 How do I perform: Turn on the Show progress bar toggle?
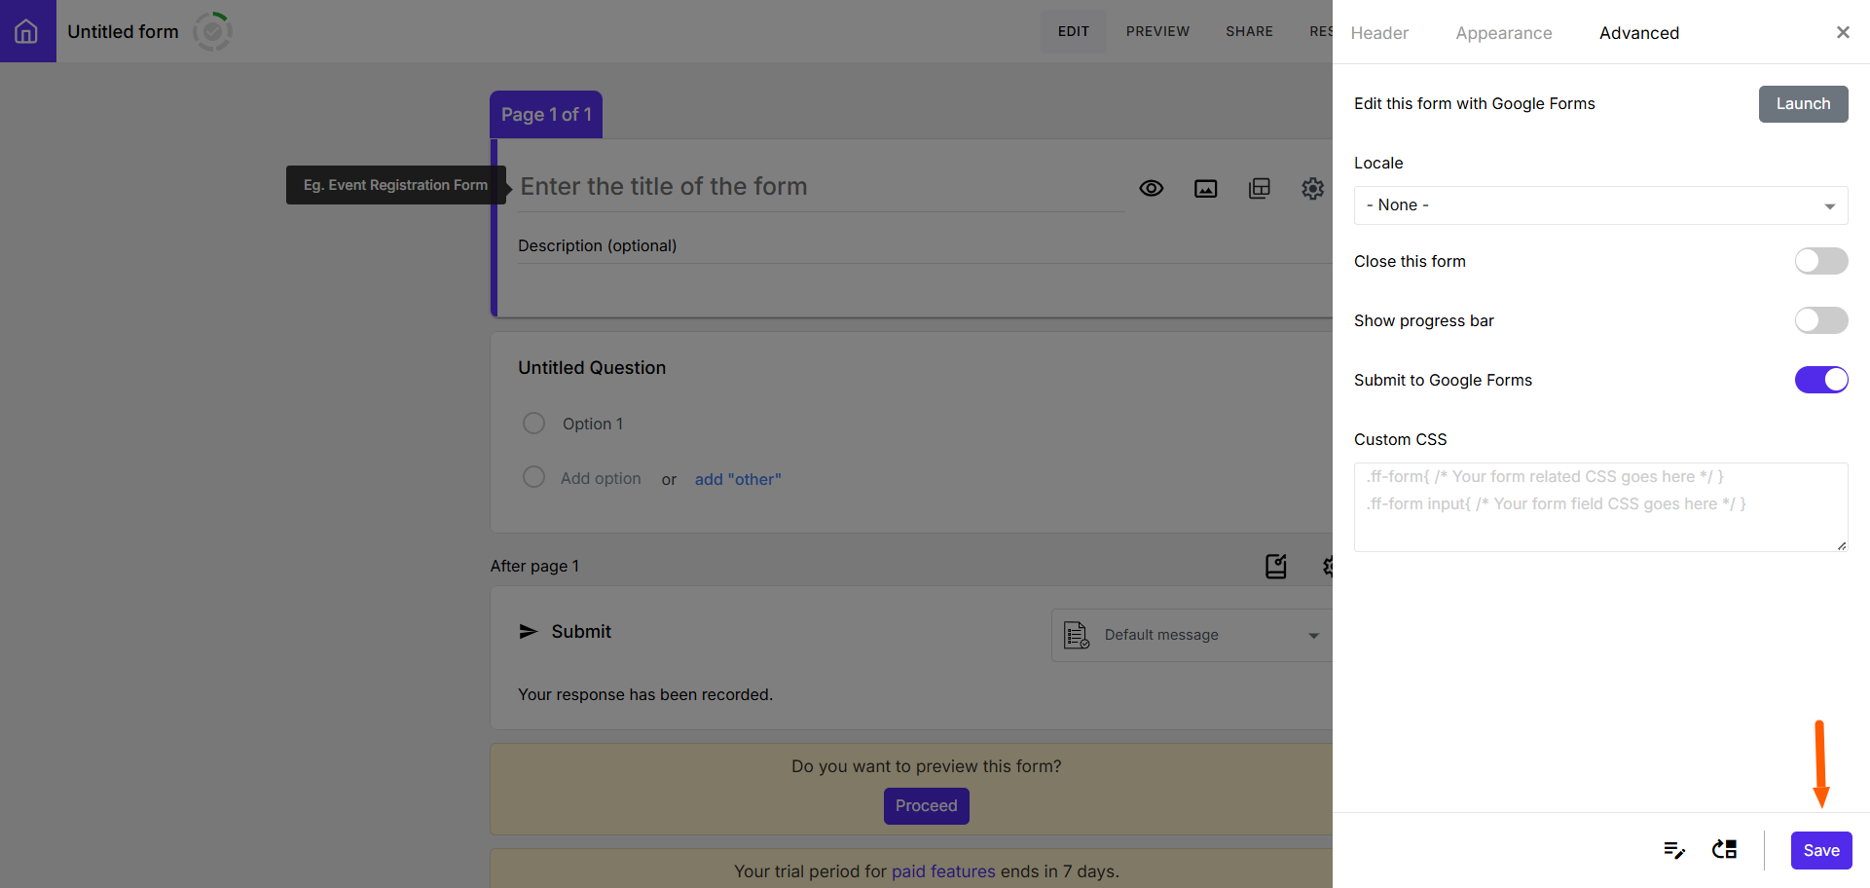[1820, 320]
